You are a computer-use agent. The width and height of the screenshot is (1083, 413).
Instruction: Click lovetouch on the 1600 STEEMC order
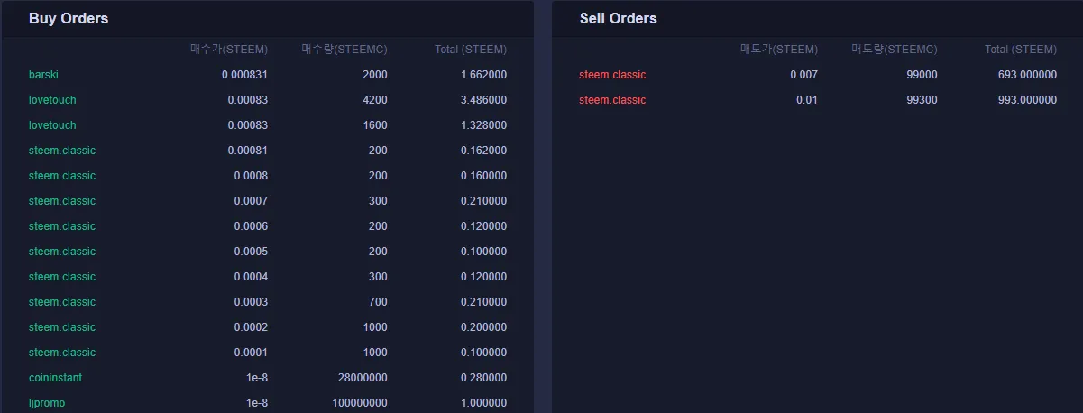pyautogui.click(x=52, y=125)
